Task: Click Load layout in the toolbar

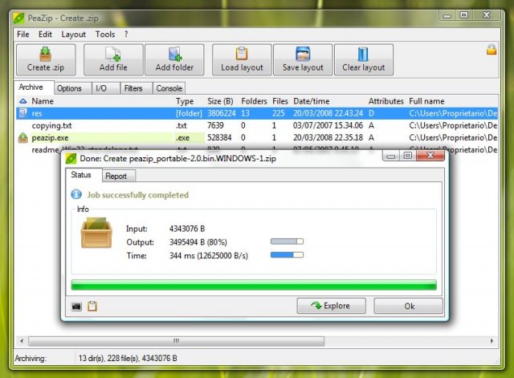Action: click(x=242, y=60)
